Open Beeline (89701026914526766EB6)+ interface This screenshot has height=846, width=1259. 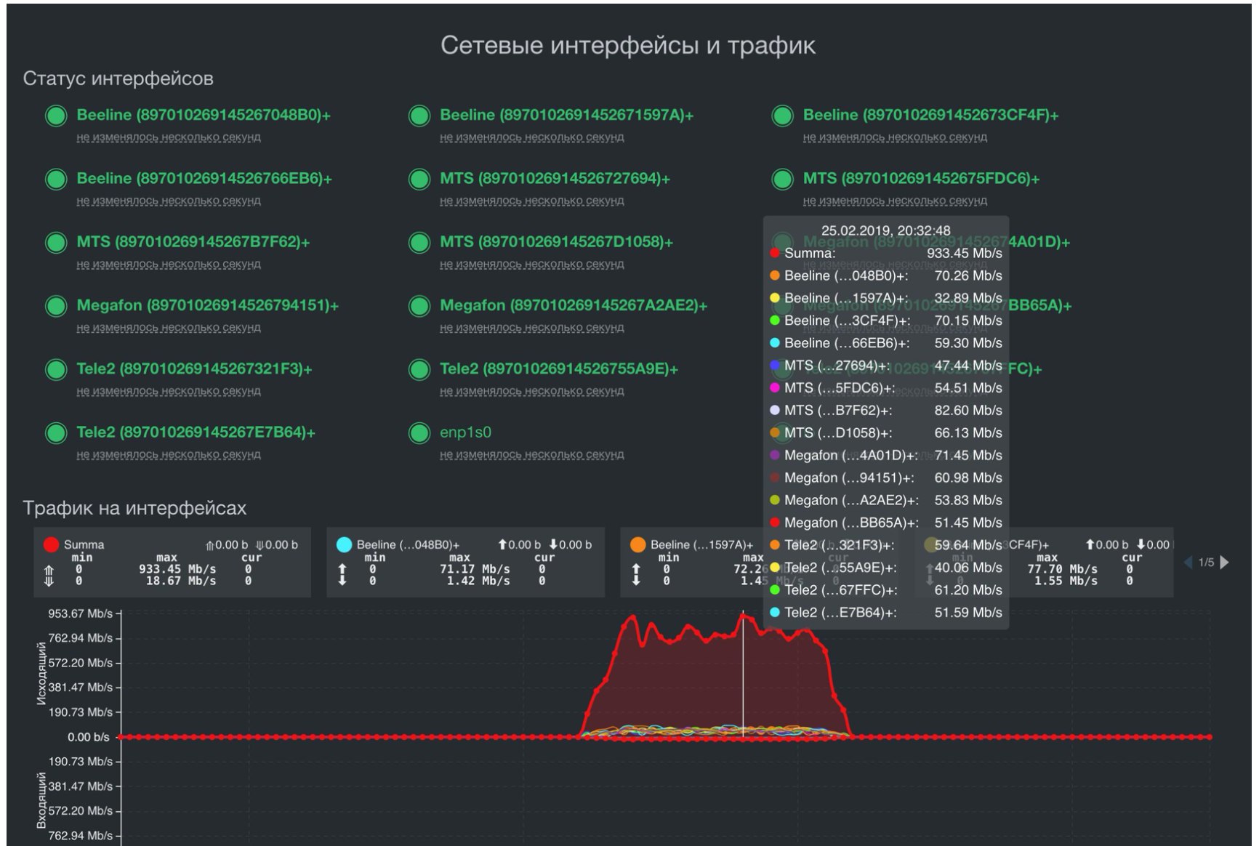(204, 178)
